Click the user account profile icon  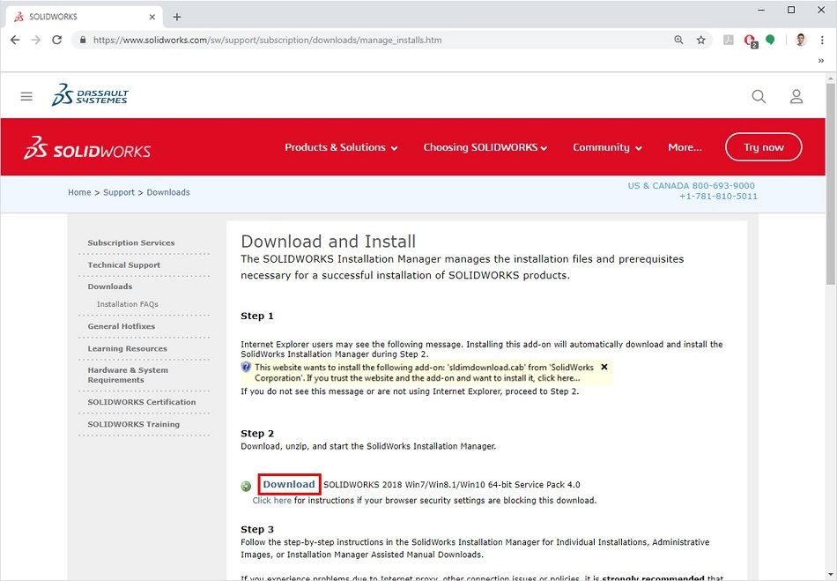796,96
